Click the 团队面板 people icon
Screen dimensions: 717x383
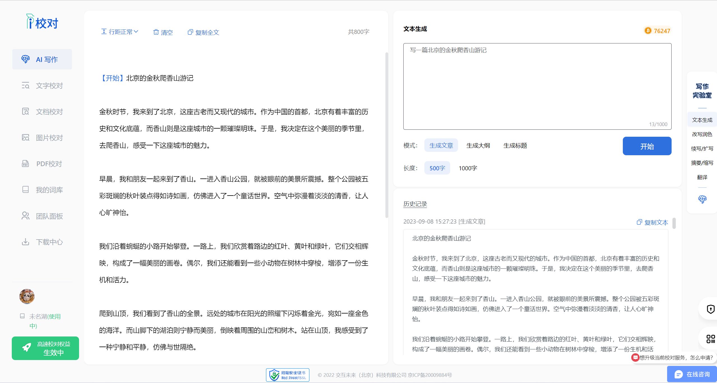click(x=25, y=216)
